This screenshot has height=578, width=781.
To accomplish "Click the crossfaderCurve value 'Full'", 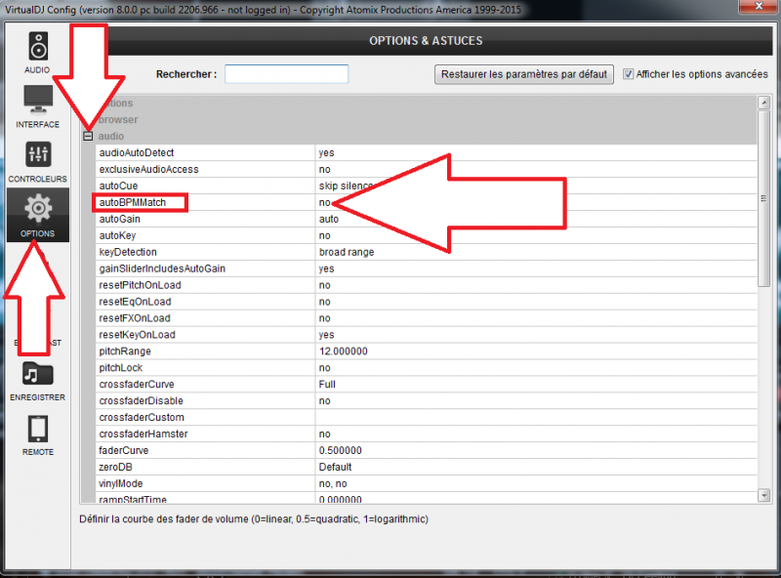I will pyautogui.click(x=327, y=384).
